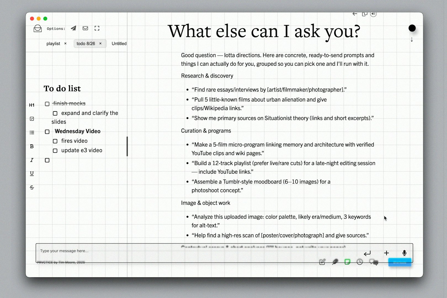Click the "Build a 12-track playlist" bullet
This screenshot has height=298, width=447.
pyautogui.click(x=283, y=167)
